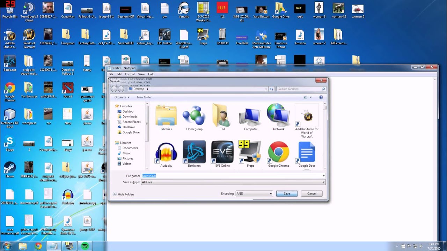Image resolution: width=447 pixels, height=251 pixels.
Task: Open Spotify from the taskbar
Action: (x=85, y=246)
